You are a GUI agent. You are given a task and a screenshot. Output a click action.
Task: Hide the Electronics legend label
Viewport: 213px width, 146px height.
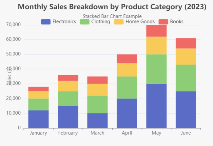(x=64, y=22)
